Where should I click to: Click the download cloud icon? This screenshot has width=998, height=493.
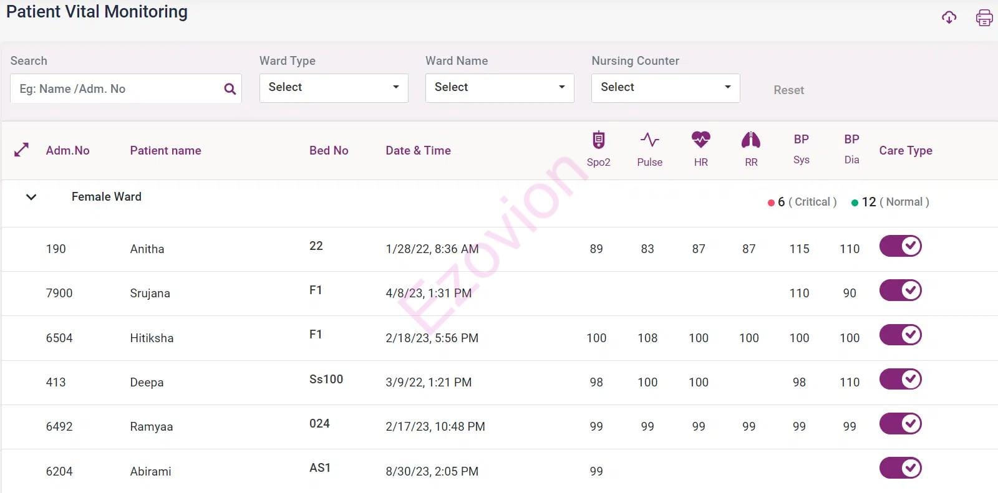point(949,17)
